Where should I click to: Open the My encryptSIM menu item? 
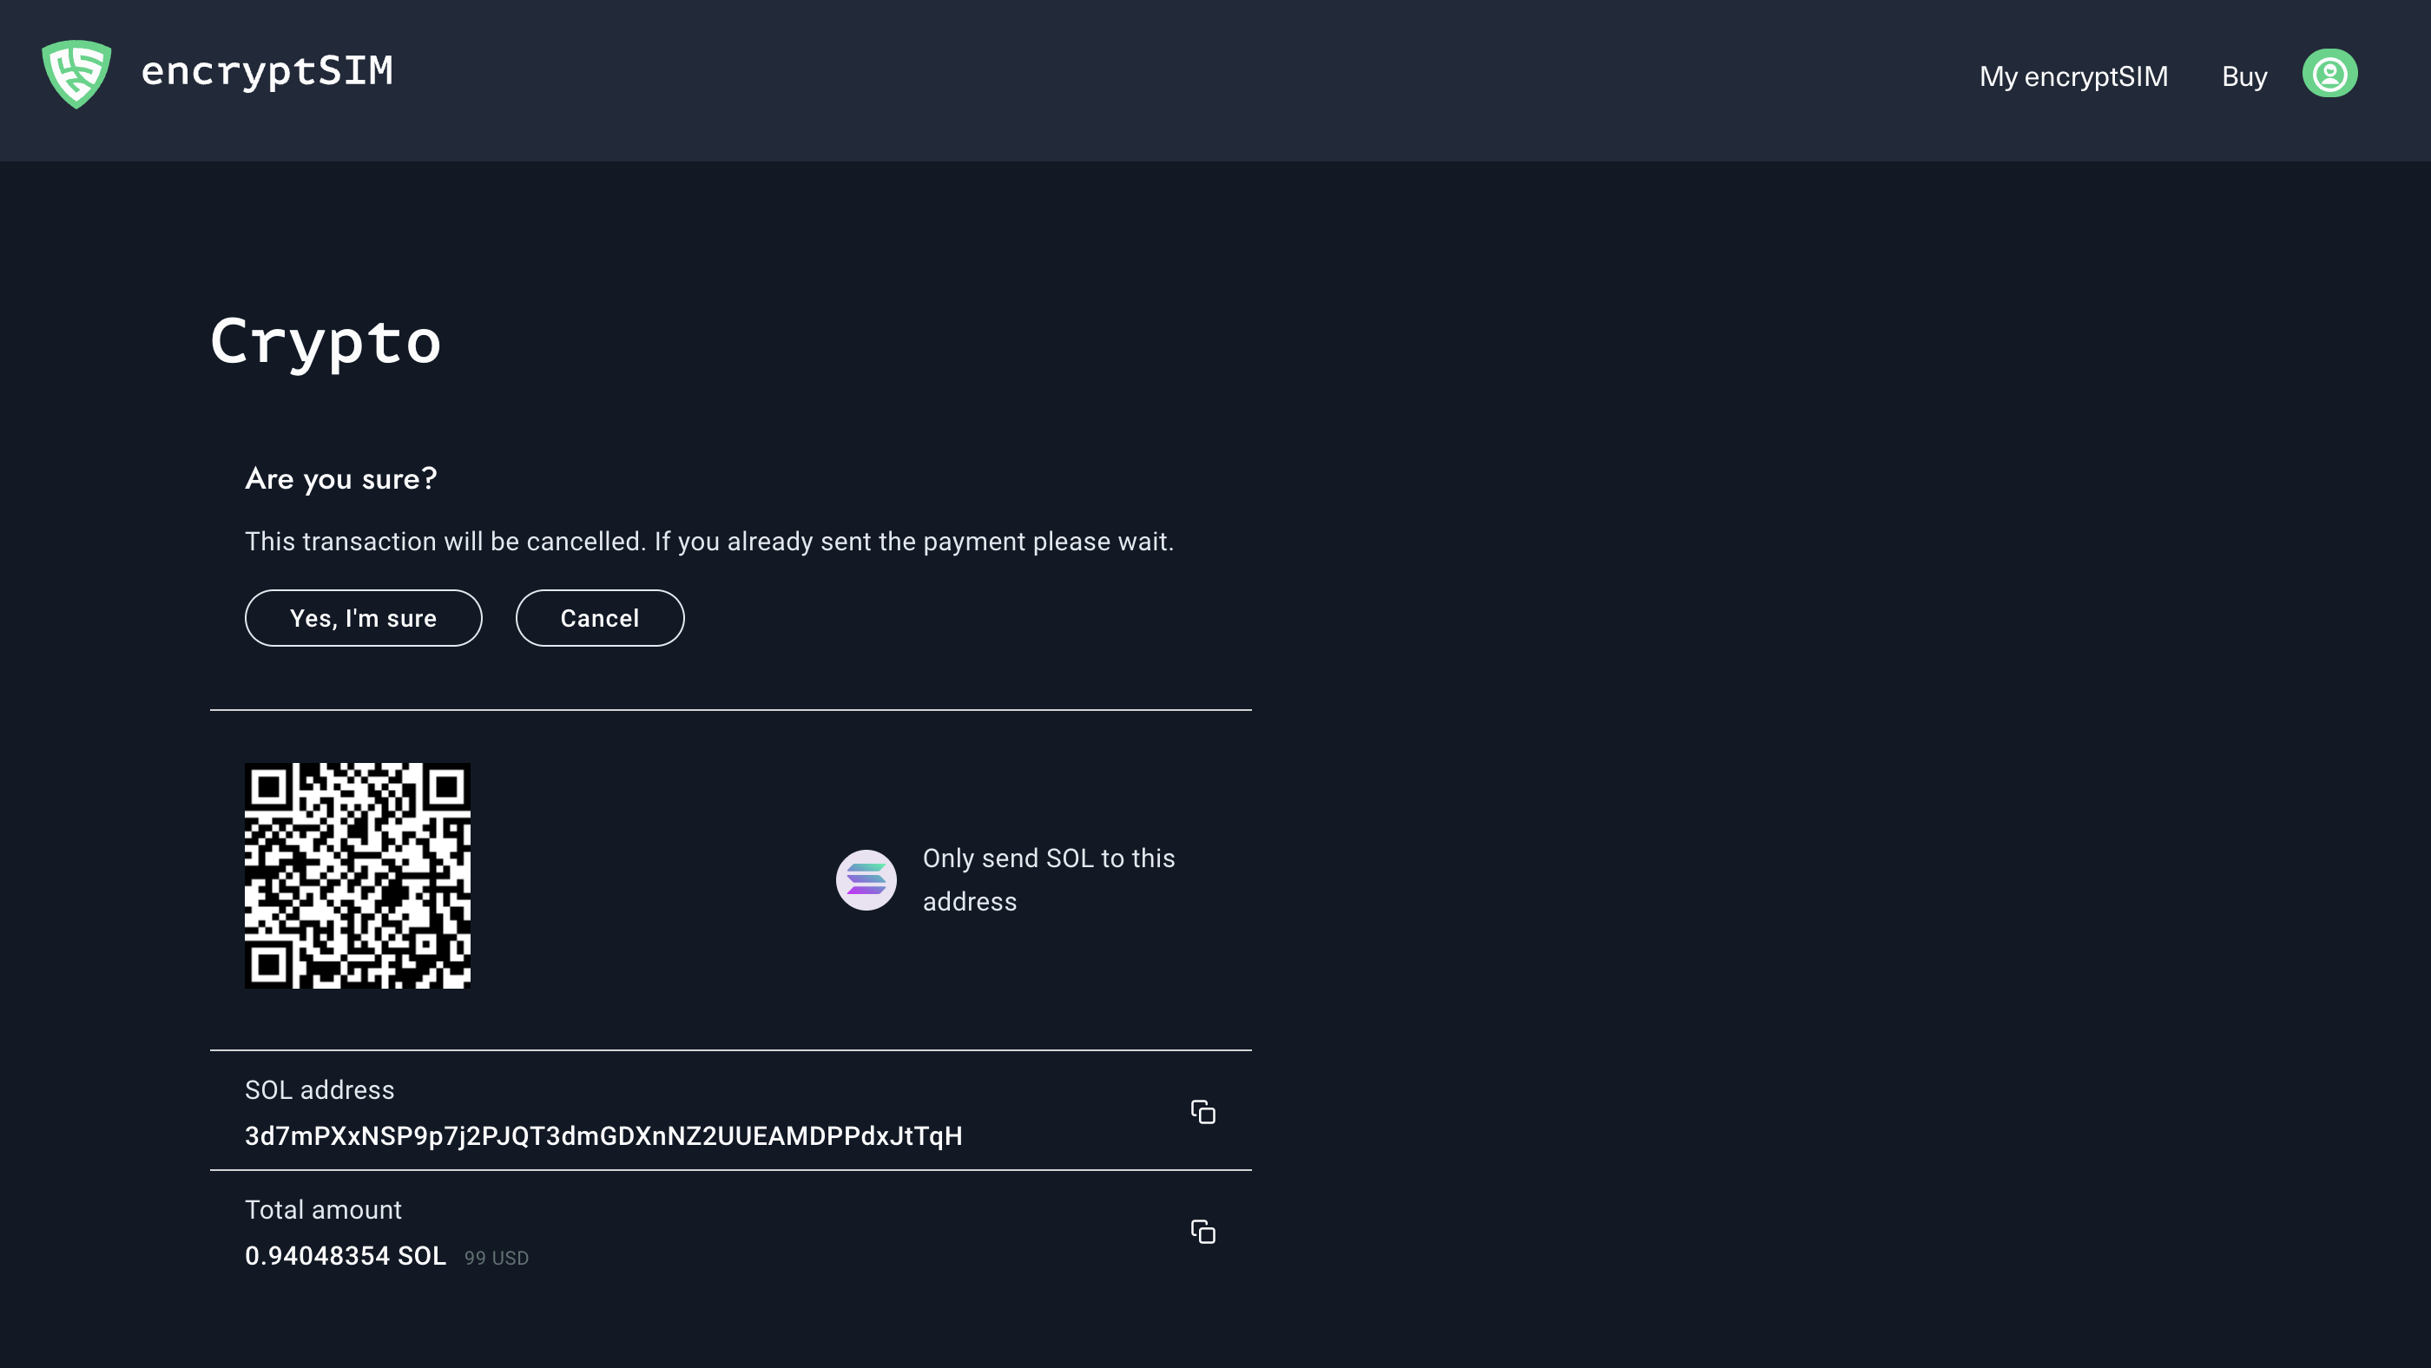[2072, 76]
